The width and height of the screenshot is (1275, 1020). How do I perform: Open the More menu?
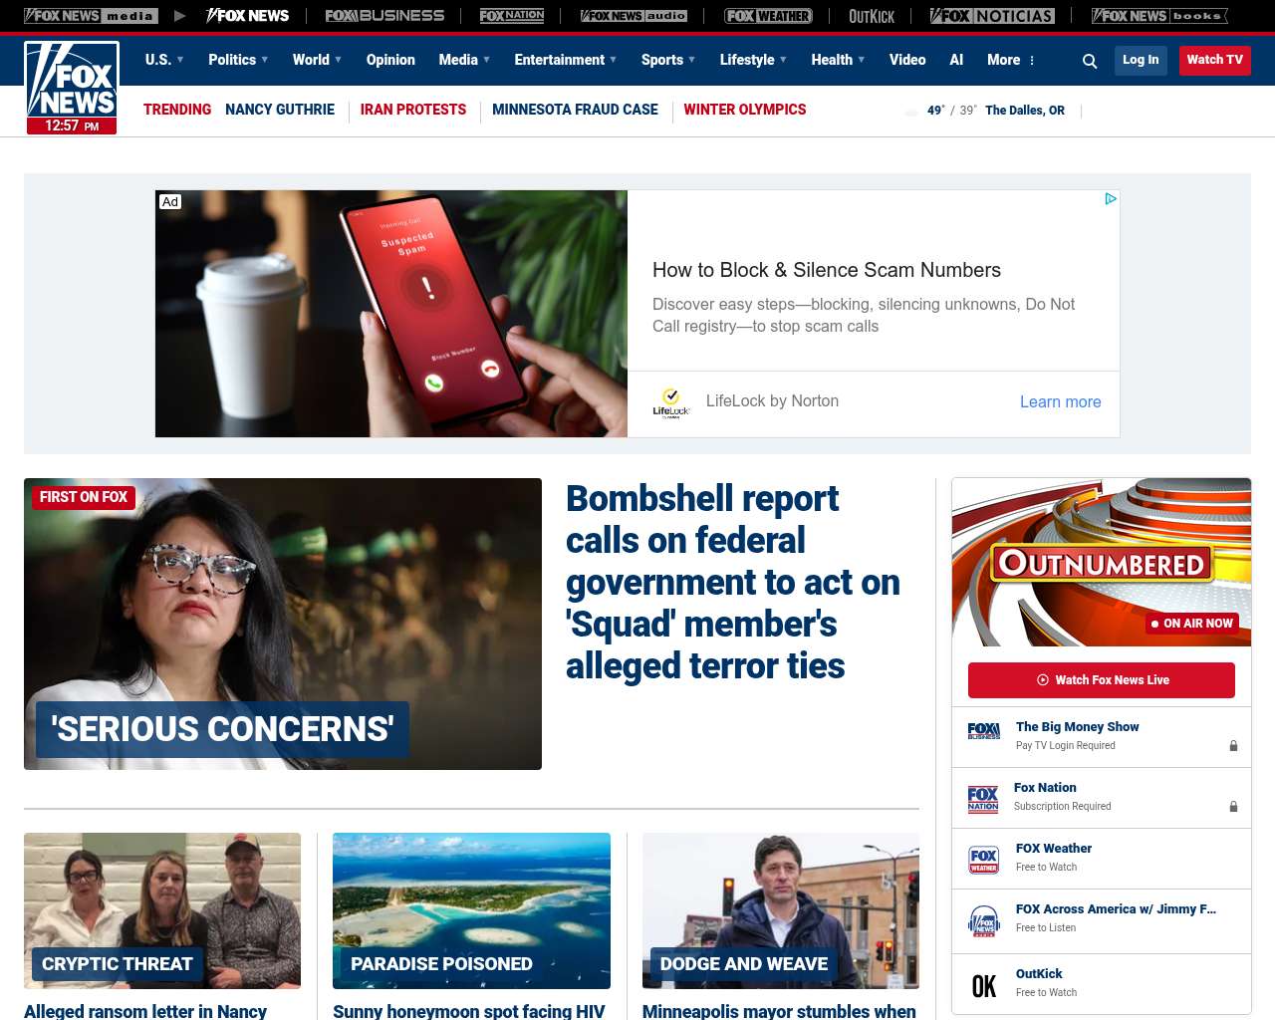1011,60
